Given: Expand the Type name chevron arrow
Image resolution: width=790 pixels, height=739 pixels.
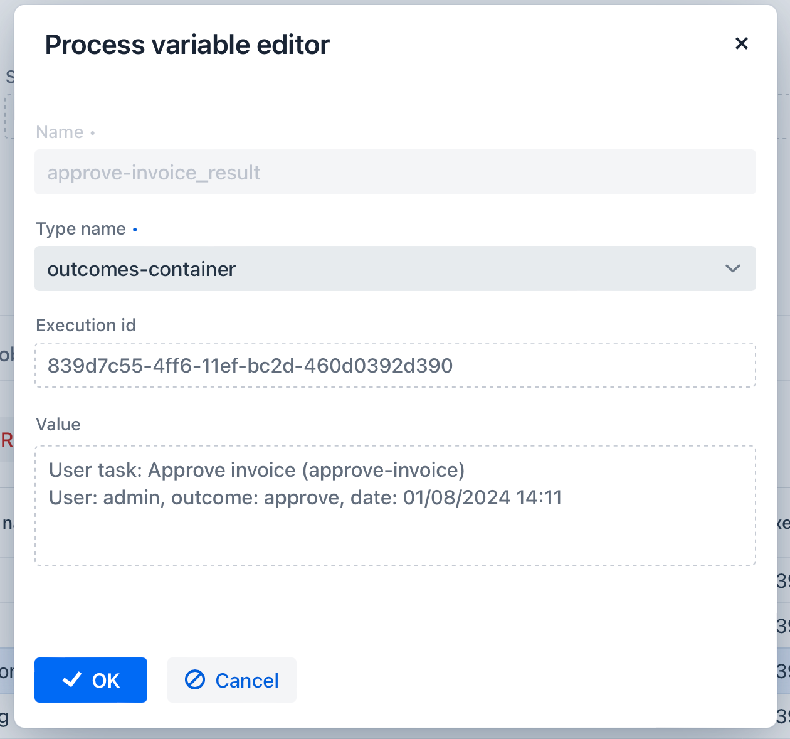Looking at the screenshot, I should pos(732,268).
